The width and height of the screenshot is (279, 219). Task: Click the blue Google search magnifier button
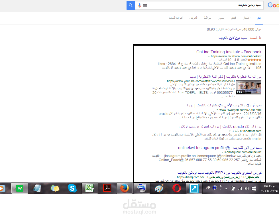131,5
